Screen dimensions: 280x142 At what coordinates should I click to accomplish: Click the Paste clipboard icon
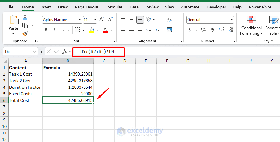14,20
